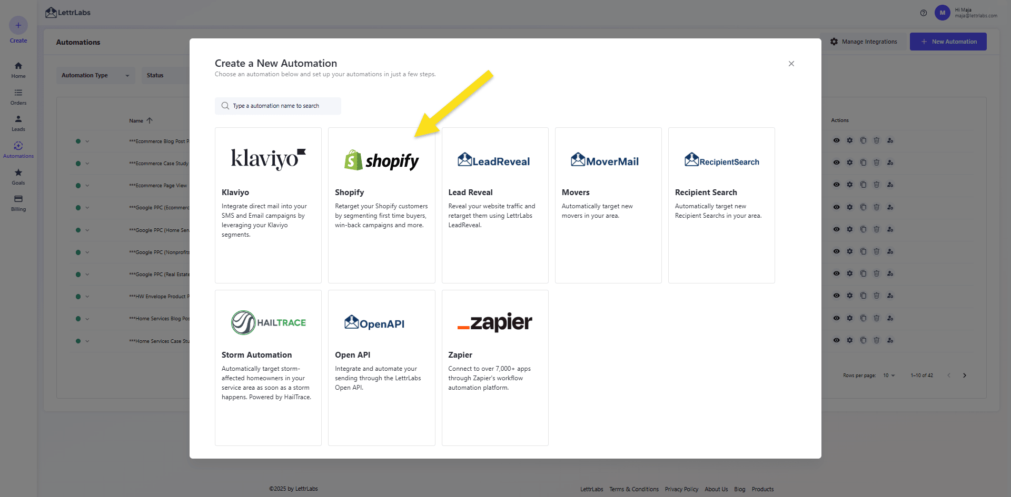Open Automations in the sidebar
Viewport: 1011px width, 497px height.
18,150
